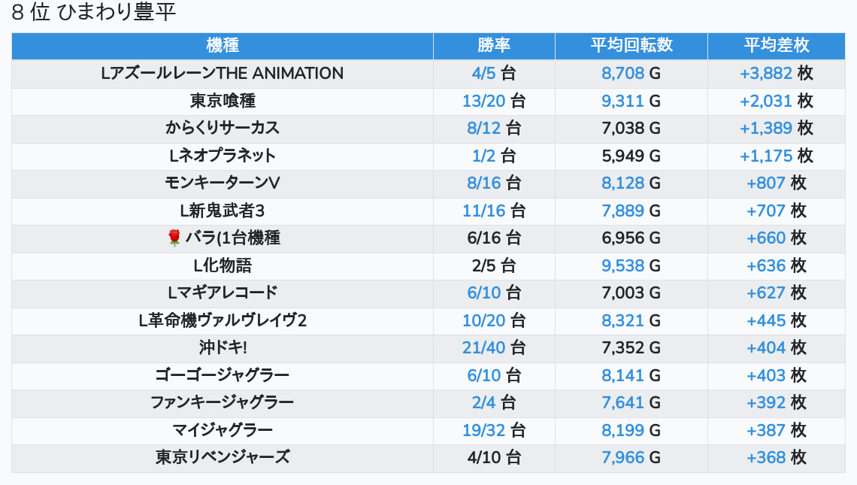
Task: Click the 8 位 ひまわり豊平 heading
Action: [94, 13]
